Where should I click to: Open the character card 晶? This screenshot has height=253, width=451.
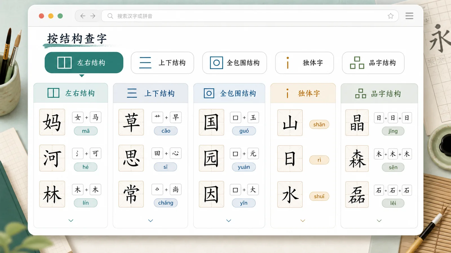click(357, 123)
